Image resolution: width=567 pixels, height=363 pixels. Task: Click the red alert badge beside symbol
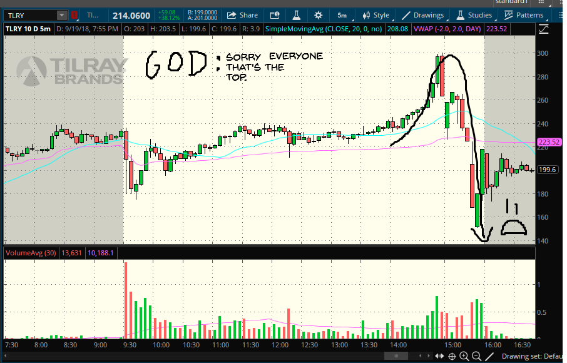[x=74, y=15]
